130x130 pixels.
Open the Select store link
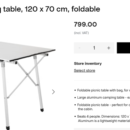click(84, 70)
